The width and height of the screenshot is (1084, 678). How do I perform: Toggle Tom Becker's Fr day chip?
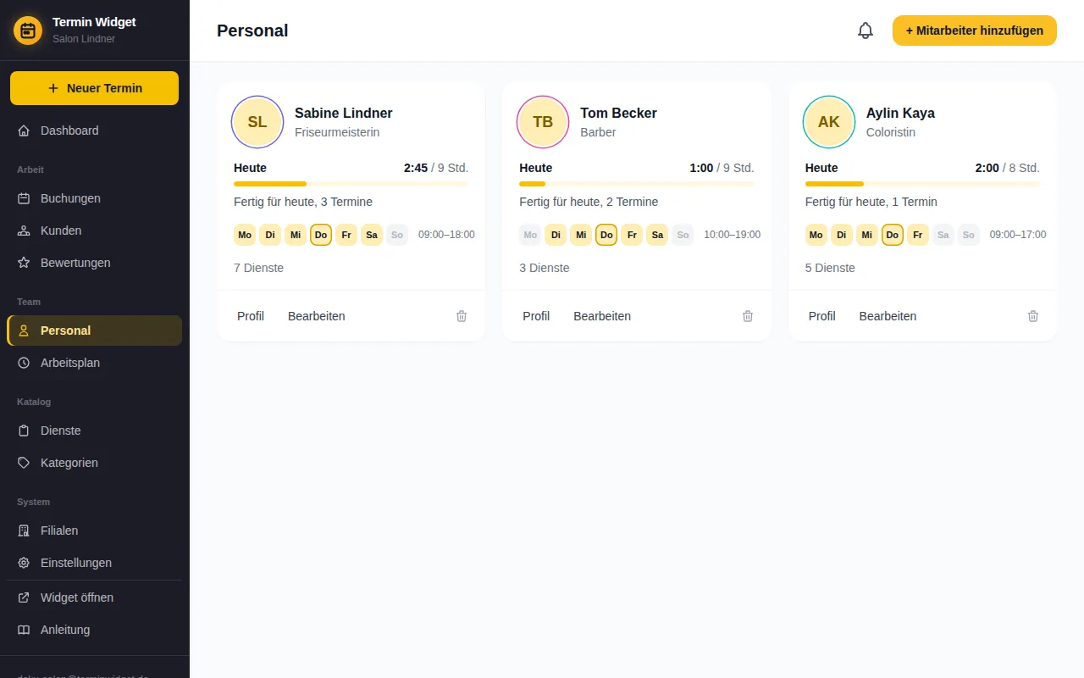[x=632, y=235]
